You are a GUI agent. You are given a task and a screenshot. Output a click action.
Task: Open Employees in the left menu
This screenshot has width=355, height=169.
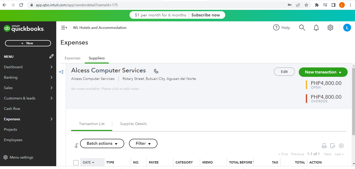tap(13, 140)
